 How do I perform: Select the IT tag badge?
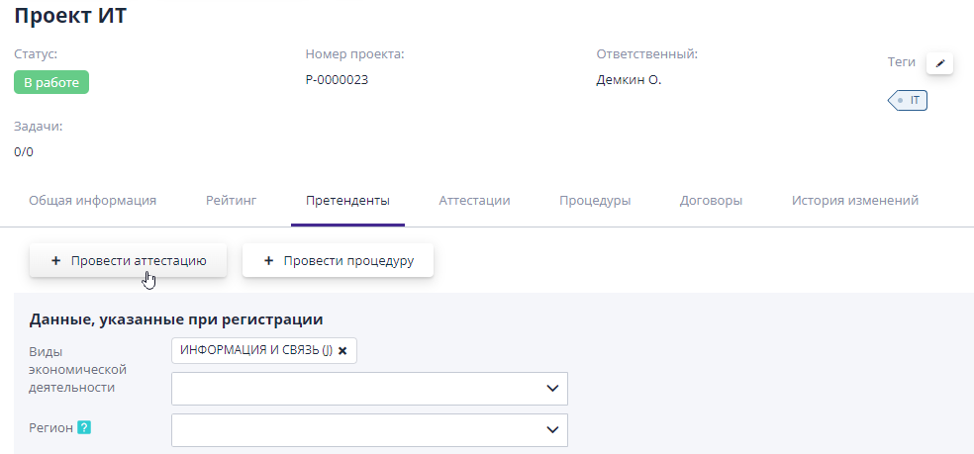908,100
